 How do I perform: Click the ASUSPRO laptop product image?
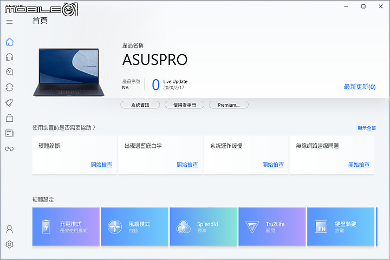(69, 72)
